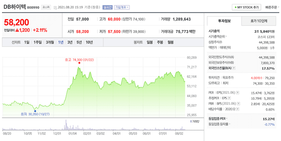Click the clock icon before the timestamp
The height and width of the screenshot is (141, 281).
click(x=55, y=7)
